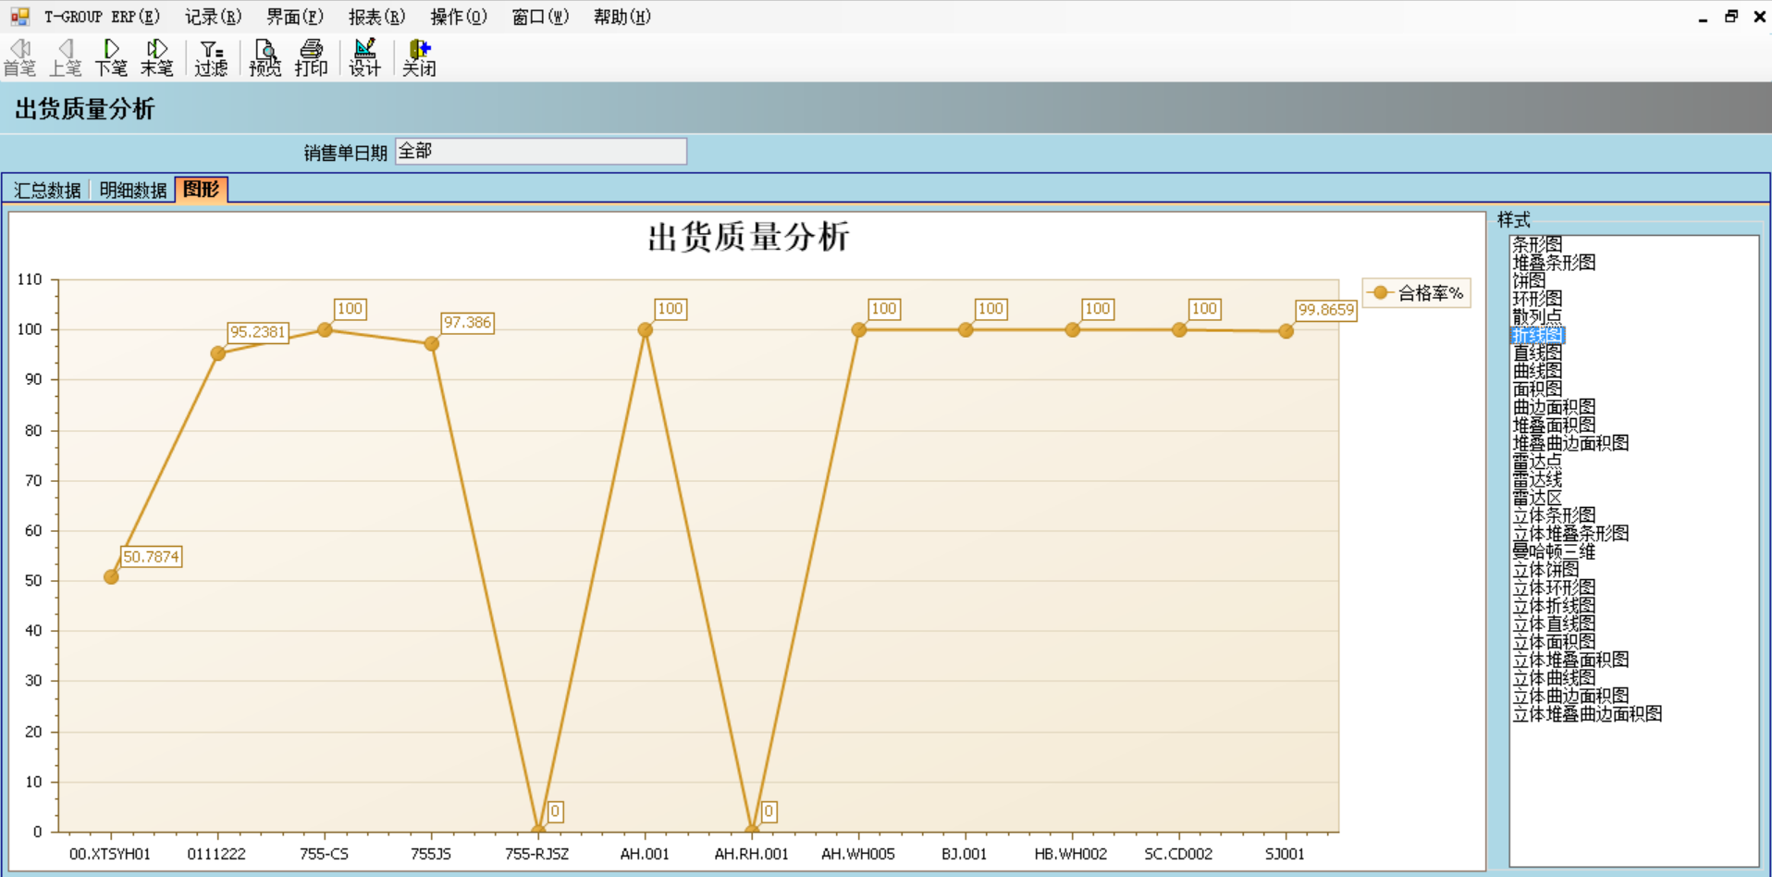Choose 立体堆叠曲边面积图 chart style
Image resolution: width=1772 pixels, height=877 pixels.
click(x=1587, y=714)
